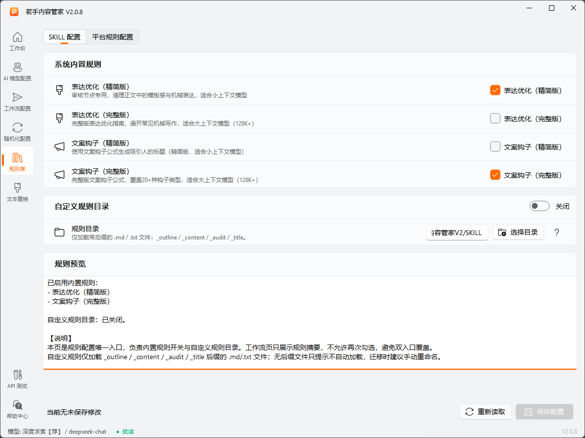This screenshot has width=585, height=438.
Task: Click the rule directory path field
Action: [457, 232]
